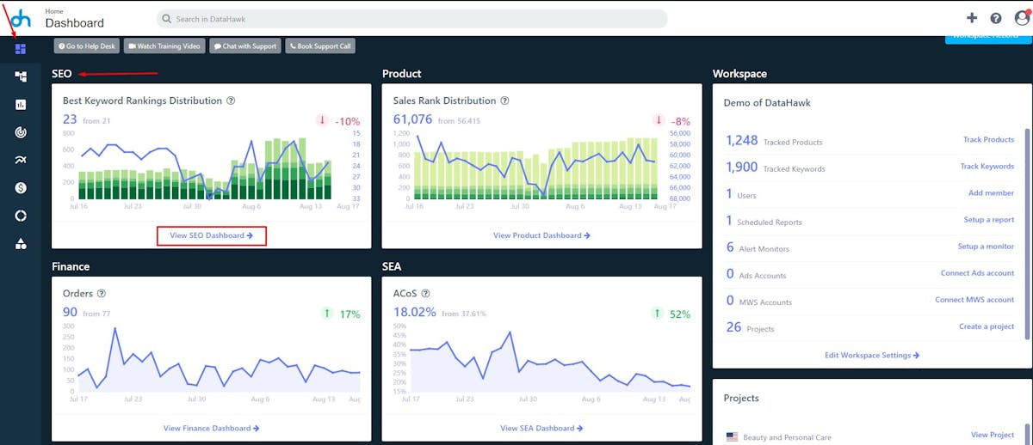The image size is (1033, 445).
Task: Open the circular ring sidebar icon
Action: coord(21,216)
